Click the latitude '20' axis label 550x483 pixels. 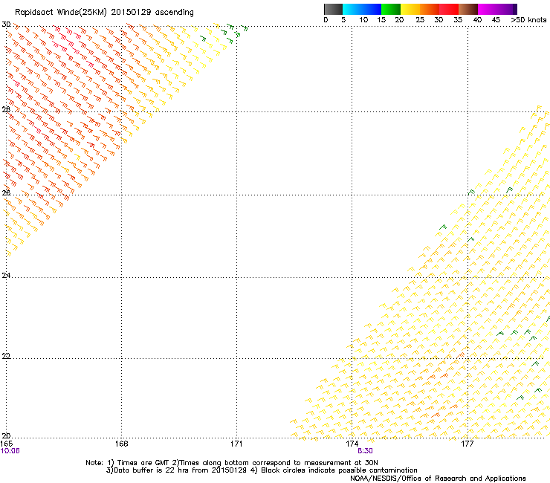[x=6, y=435]
